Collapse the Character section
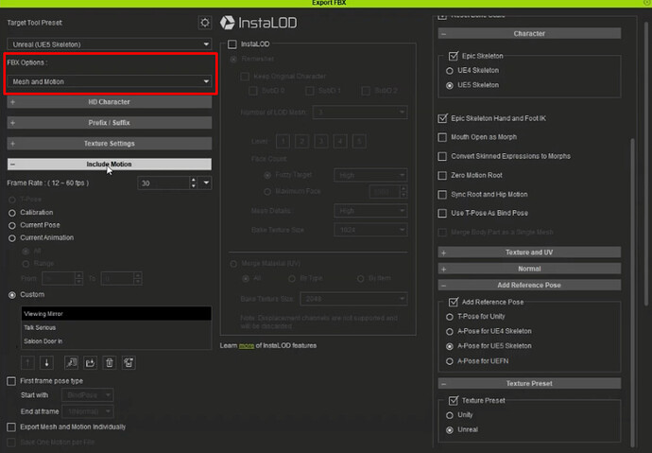The width and height of the screenshot is (652, 453). tap(529, 33)
